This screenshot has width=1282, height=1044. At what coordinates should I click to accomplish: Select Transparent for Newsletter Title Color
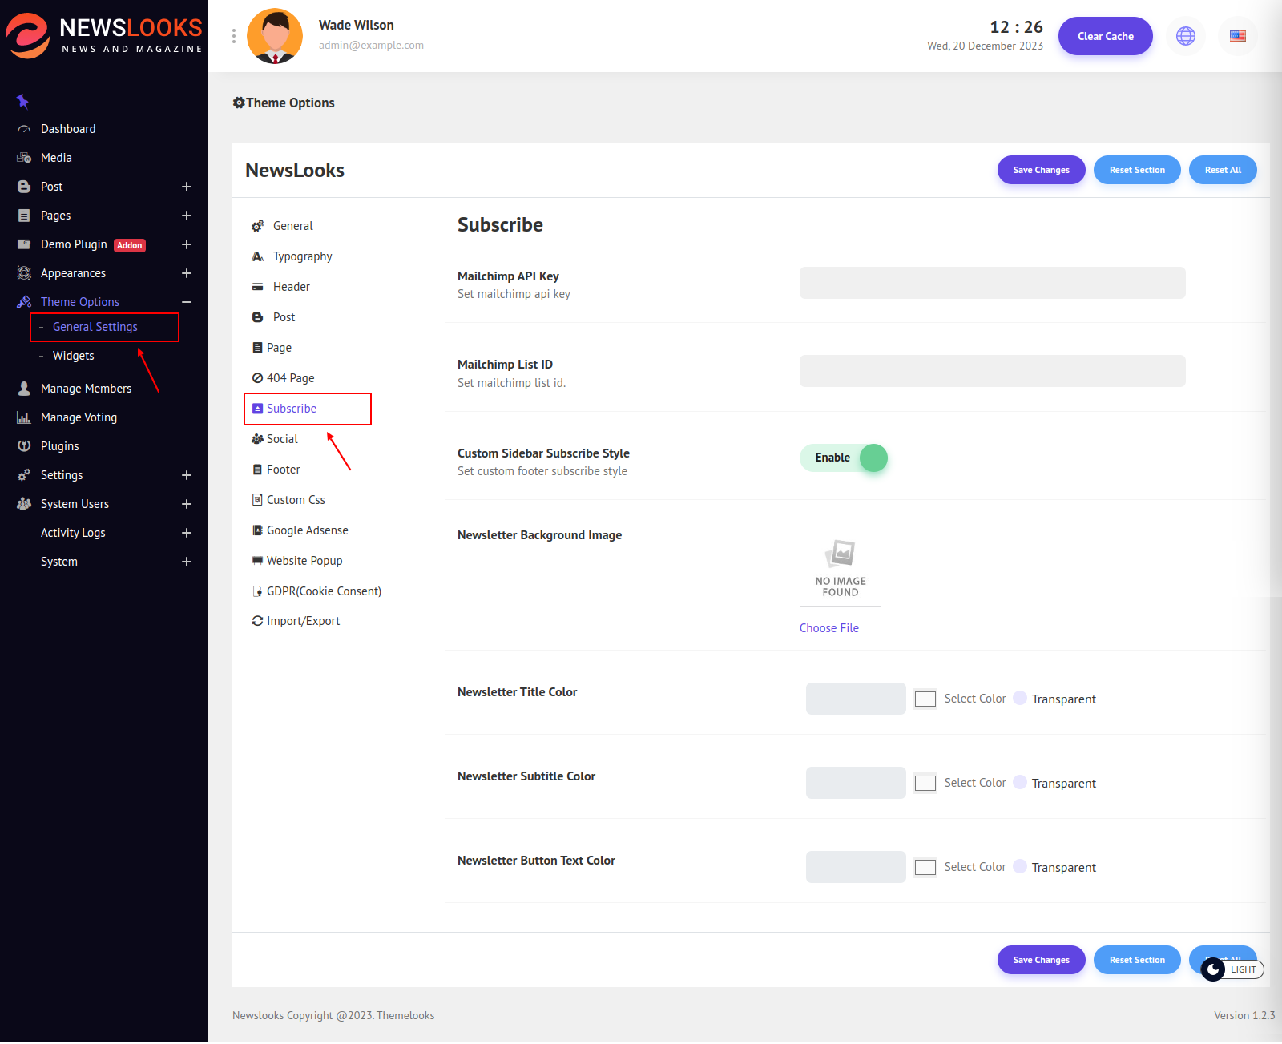pos(1020,698)
